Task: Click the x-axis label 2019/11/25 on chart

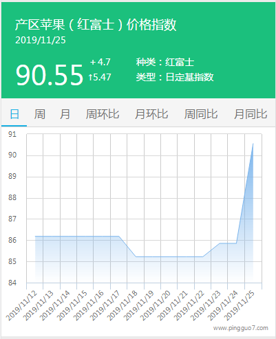Action: (240, 305)
